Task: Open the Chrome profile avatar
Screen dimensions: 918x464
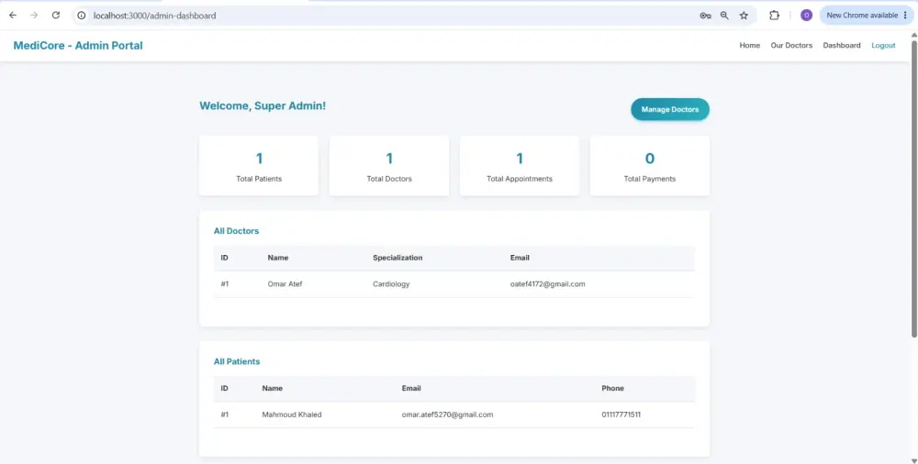Action: point(806,16)
